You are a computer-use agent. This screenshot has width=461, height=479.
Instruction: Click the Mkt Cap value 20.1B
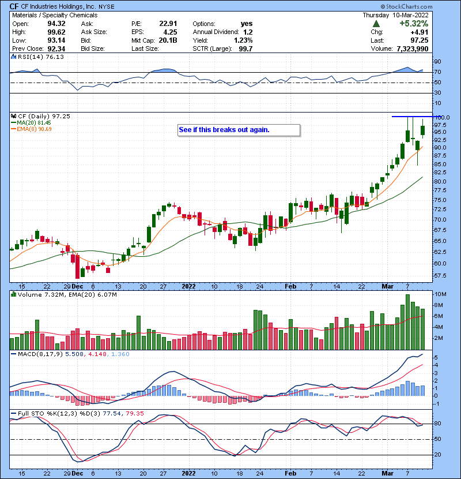pyautogui.click(x=168, y=40)
